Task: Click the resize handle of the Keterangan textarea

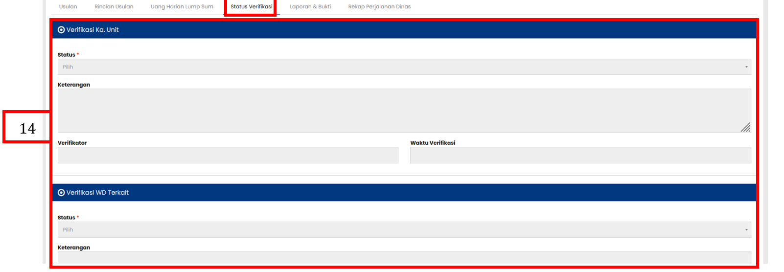Action: point(745,128)
